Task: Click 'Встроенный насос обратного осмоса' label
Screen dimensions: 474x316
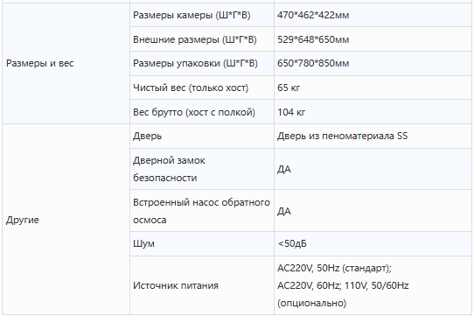Action: click(x=201, y=211)
